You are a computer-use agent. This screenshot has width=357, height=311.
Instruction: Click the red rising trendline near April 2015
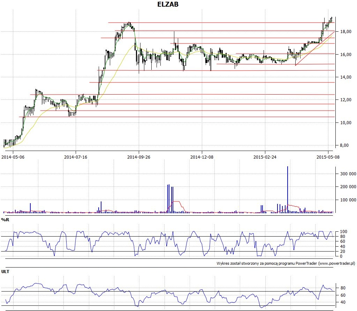315,49
